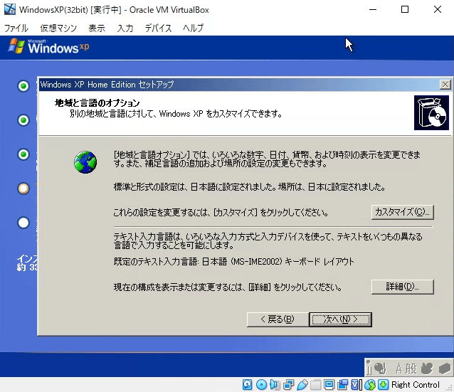The height and width of the screenshot is (392, 454).
Task: Click the カスタマイズ(C)... button
Action: (x=403, y=212)
